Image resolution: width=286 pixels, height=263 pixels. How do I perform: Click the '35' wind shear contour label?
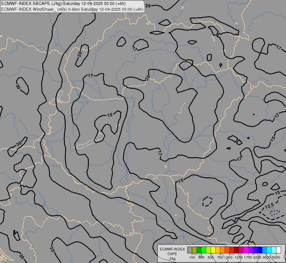pos(52,249)
